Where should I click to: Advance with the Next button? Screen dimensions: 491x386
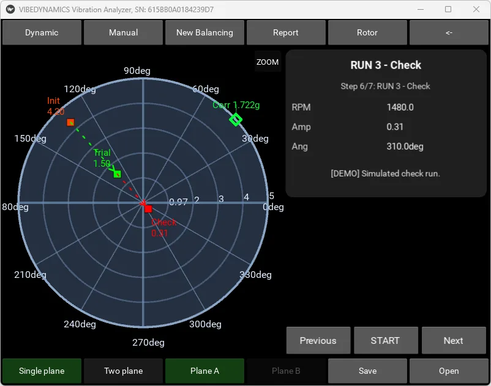[x=454, y=340]
